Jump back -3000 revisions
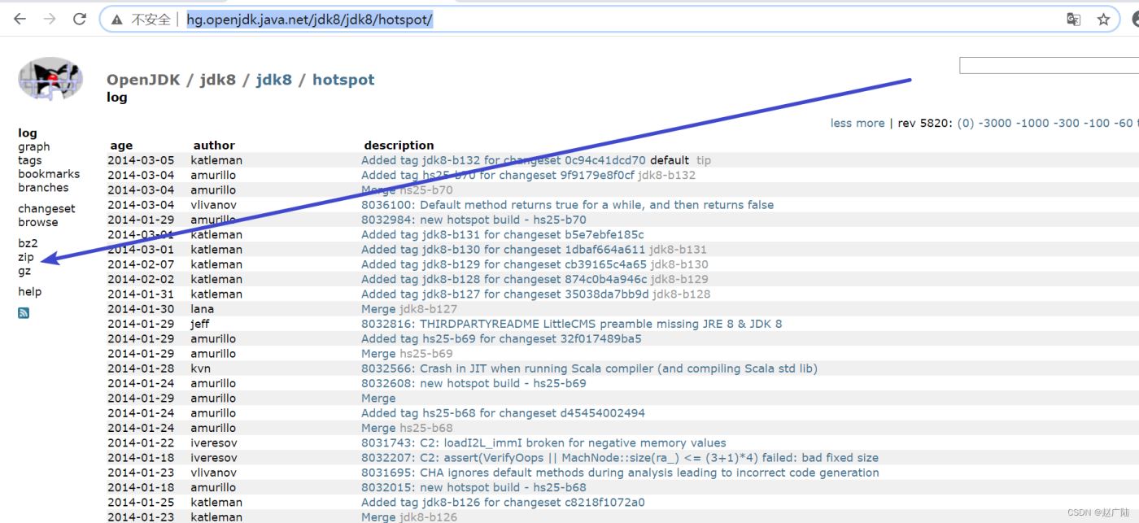This screenshot has width=1139, height=523. 996,123
